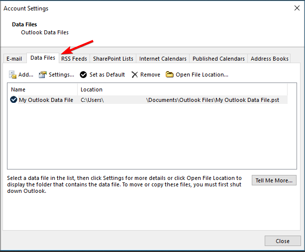Click the Set as Default label
Screen dimensions: 305x252
coord(107,75)
